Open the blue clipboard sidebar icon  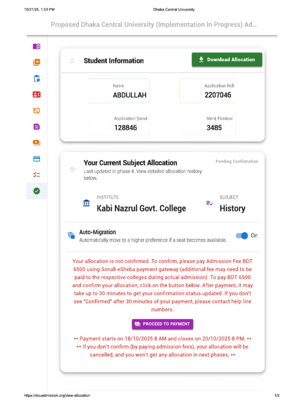[x=37, y=79]
